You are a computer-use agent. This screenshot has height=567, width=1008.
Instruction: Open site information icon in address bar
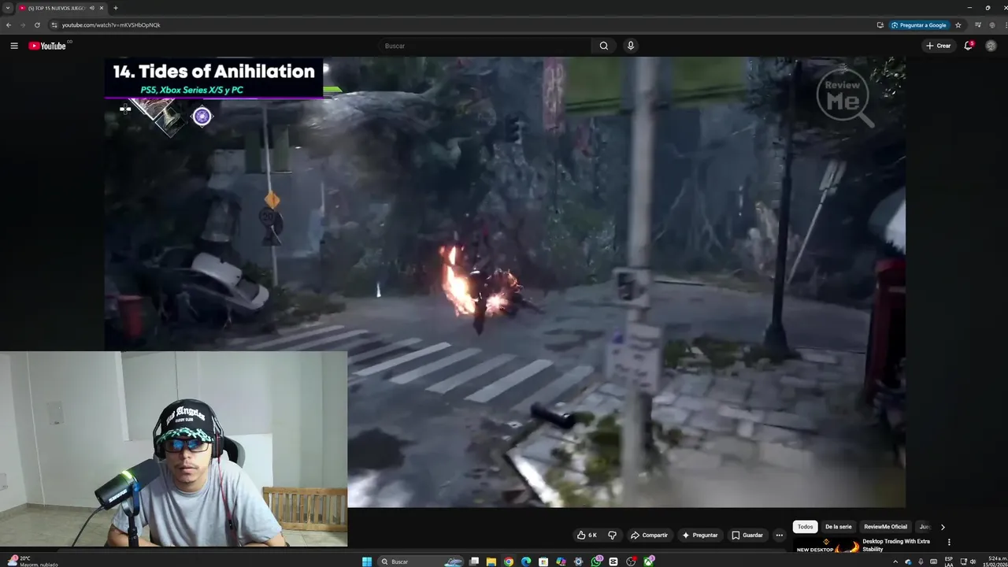coord(54,24)
